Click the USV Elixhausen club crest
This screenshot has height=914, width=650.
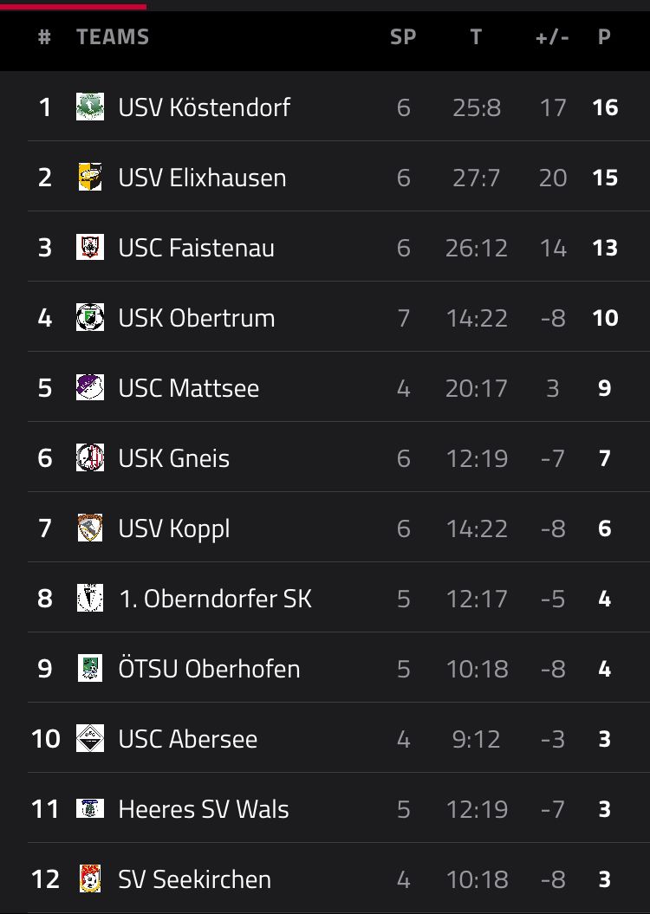(x=90, y=177)
